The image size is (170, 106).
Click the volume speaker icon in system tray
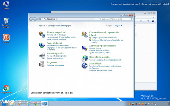coord(149,104)
